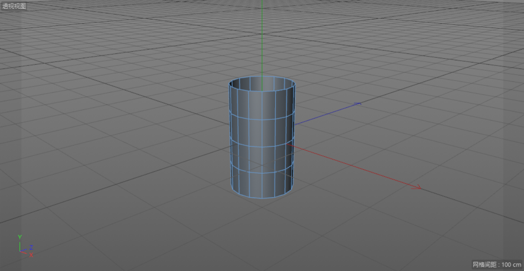Click the blue Z letter in corner gizmo
This screenshot has height=271, width=524.
coord(31,247)
